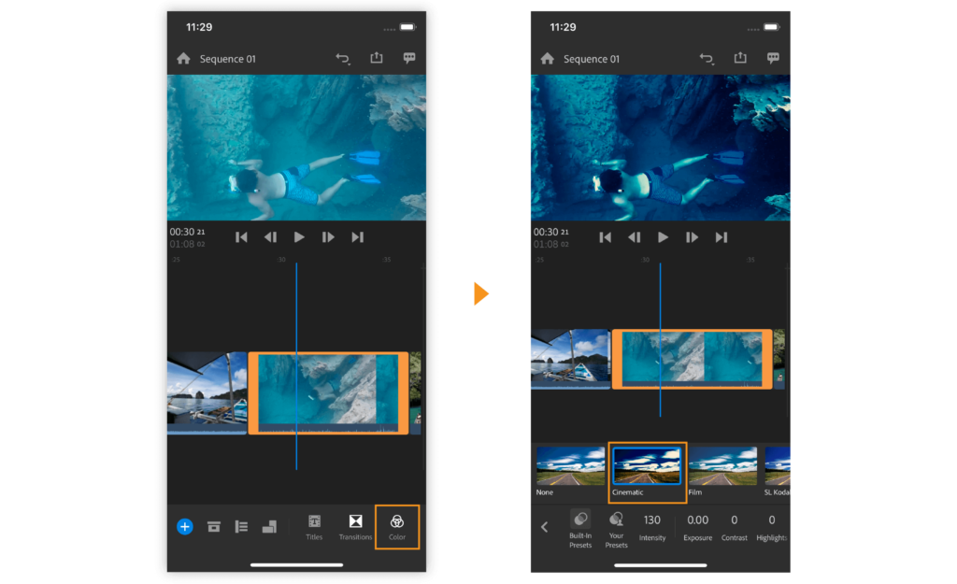
Task: Select the Highlights control
Action: [x=771, y=527]
